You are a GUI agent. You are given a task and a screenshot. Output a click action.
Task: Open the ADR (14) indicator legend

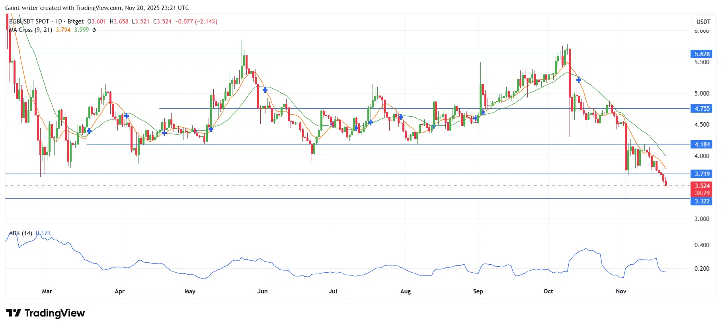pos(21,233)
